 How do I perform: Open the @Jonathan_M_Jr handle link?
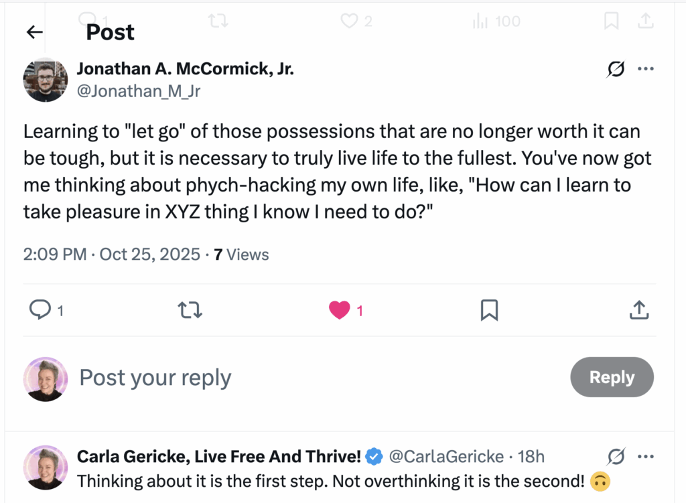(139, 90)
